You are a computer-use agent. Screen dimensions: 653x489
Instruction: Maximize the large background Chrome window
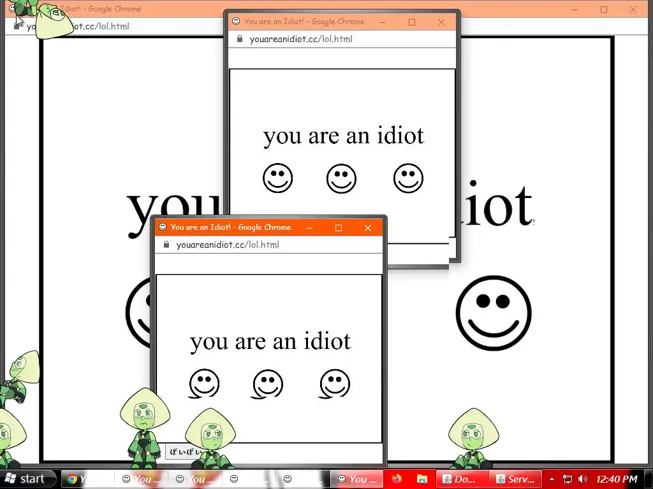pyautogui.click(x=604, y=9)
